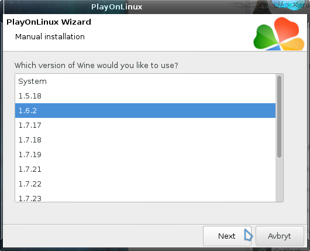Click the Wine version list scrollbar thumb

(279, 117)
